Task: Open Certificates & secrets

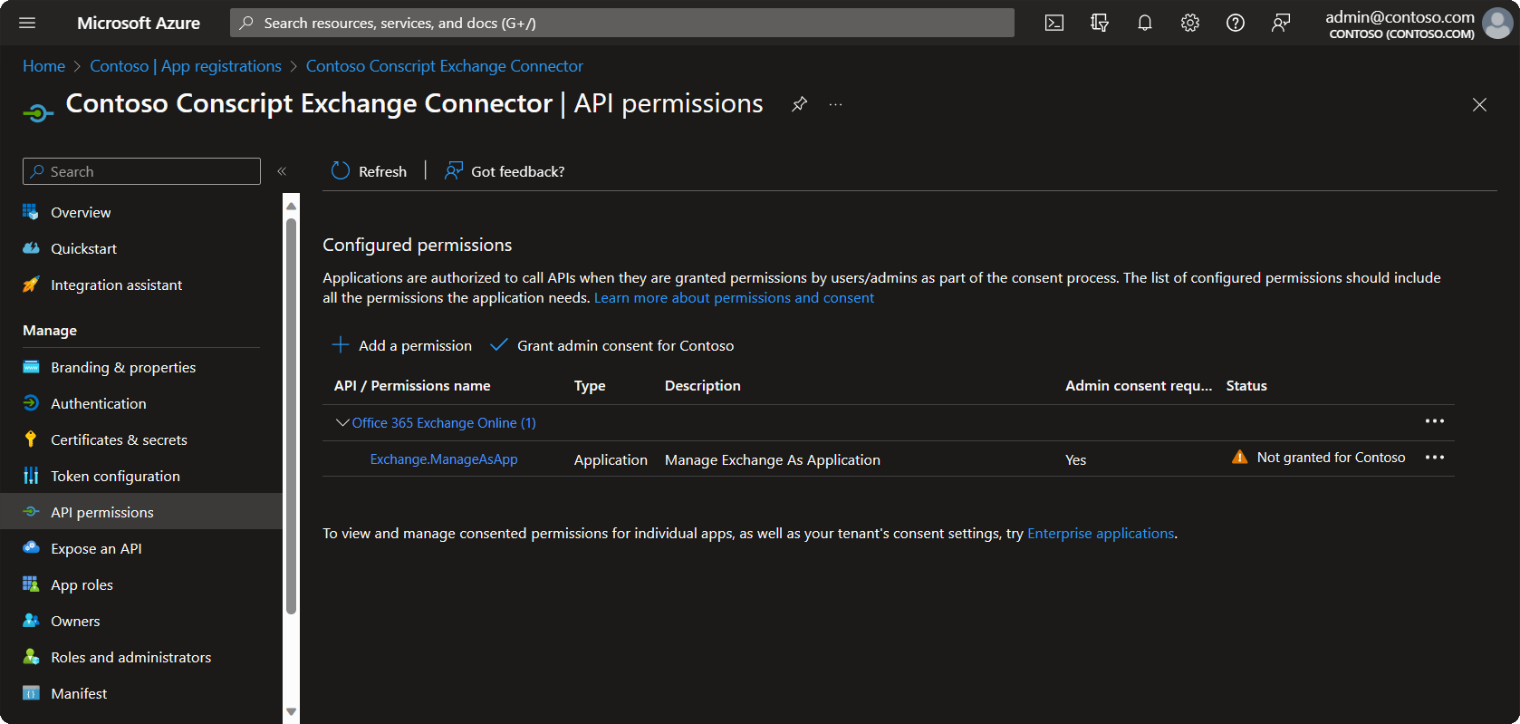Action: [119, 439]
